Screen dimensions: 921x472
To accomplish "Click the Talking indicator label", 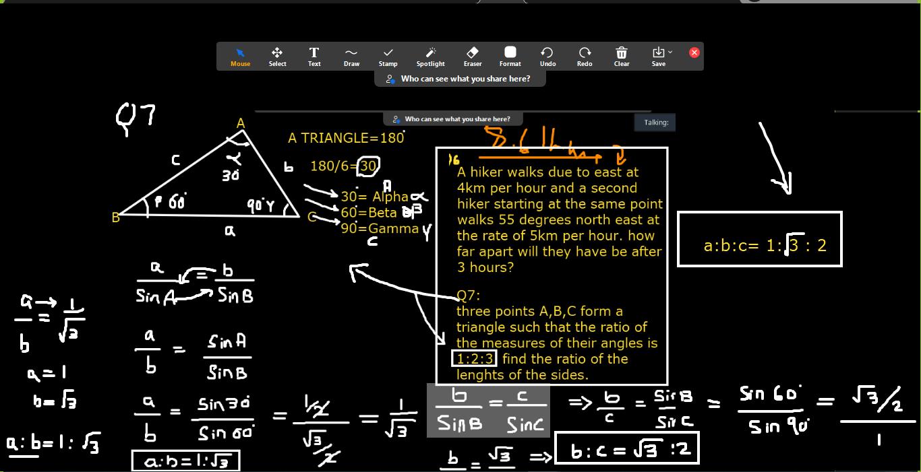I will click(x=655, y=123).
